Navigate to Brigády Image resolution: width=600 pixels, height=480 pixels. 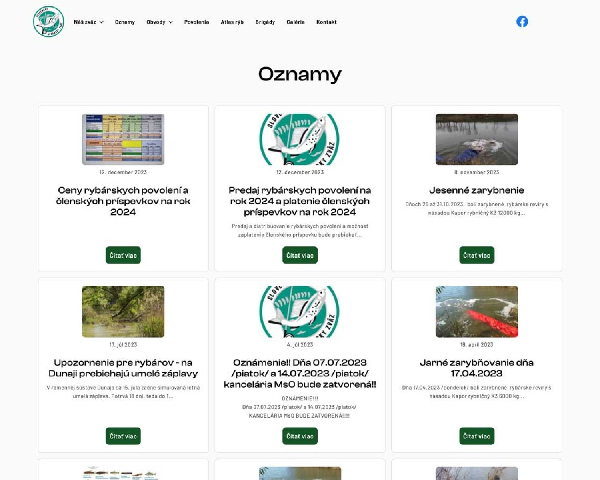click(x=265, y=22)
